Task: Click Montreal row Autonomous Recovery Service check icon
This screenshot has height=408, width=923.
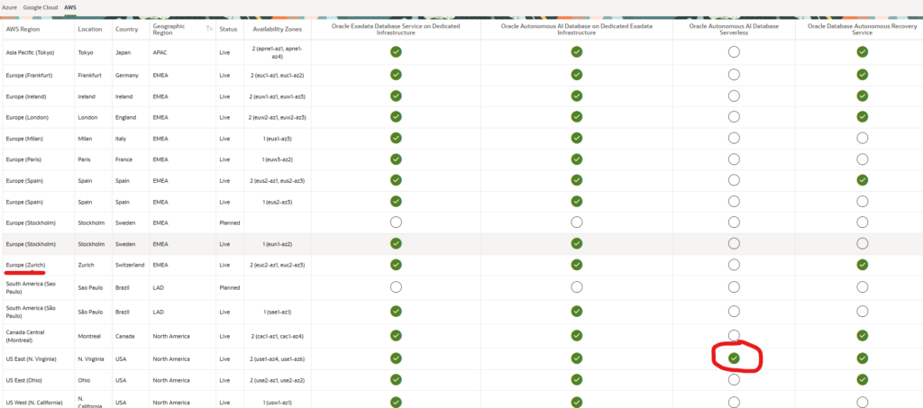Action: coord(863,336)
